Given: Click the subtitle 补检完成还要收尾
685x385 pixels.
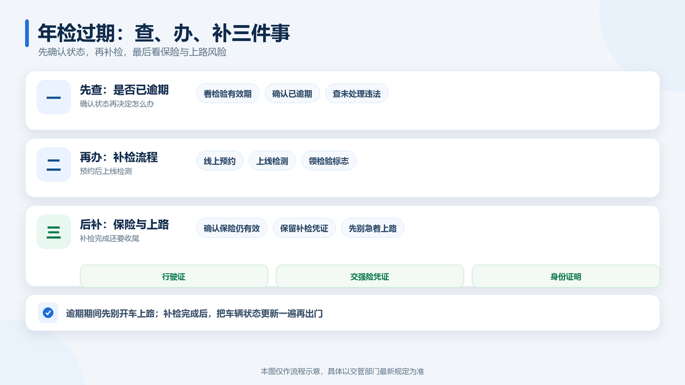Looking at the screenshot, I should (110, 239).
